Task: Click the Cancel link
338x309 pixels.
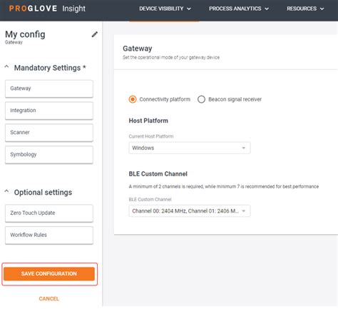Action: tap(48, 299)
